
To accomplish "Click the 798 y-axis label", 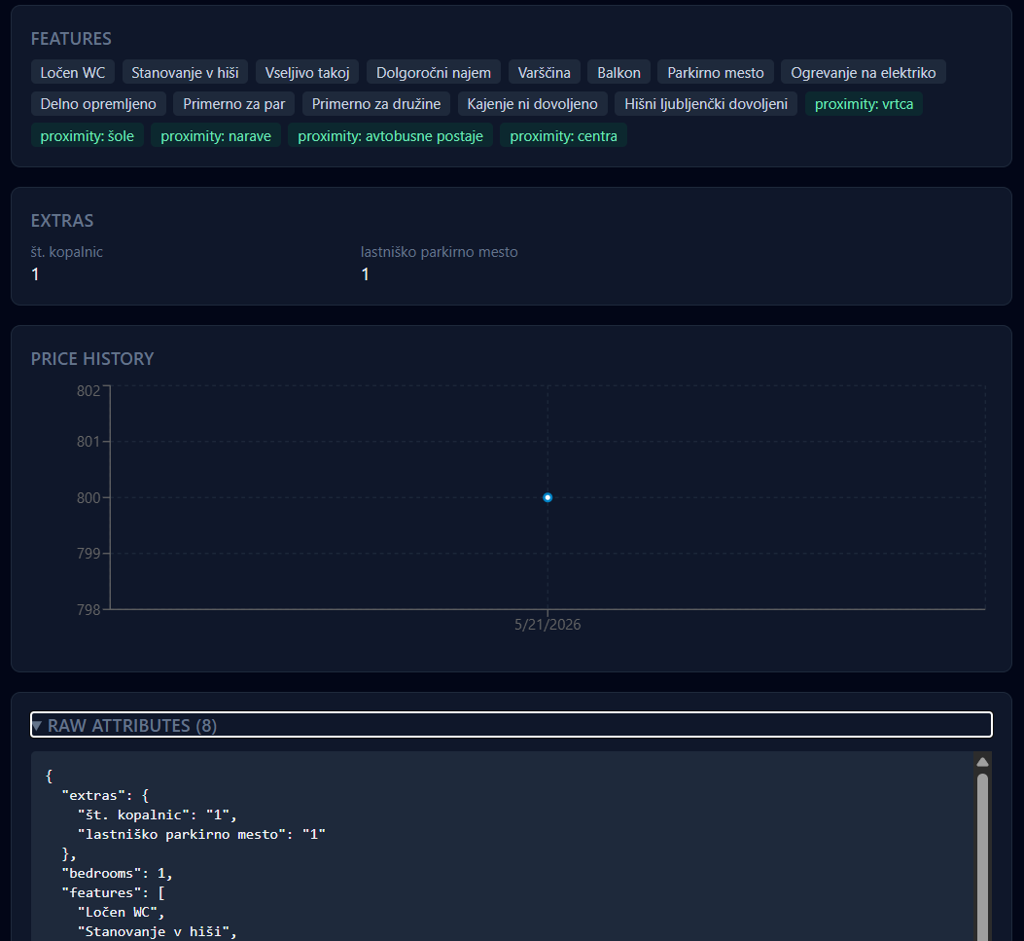I will tap(88, 610).
